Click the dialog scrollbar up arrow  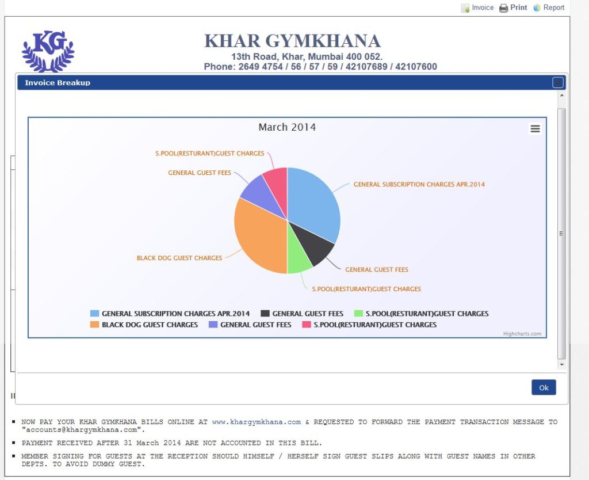click(x=561, y=95)
